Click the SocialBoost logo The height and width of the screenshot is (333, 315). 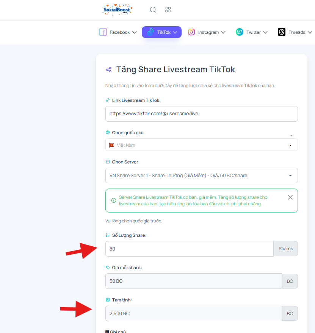(x=118, y=10)
